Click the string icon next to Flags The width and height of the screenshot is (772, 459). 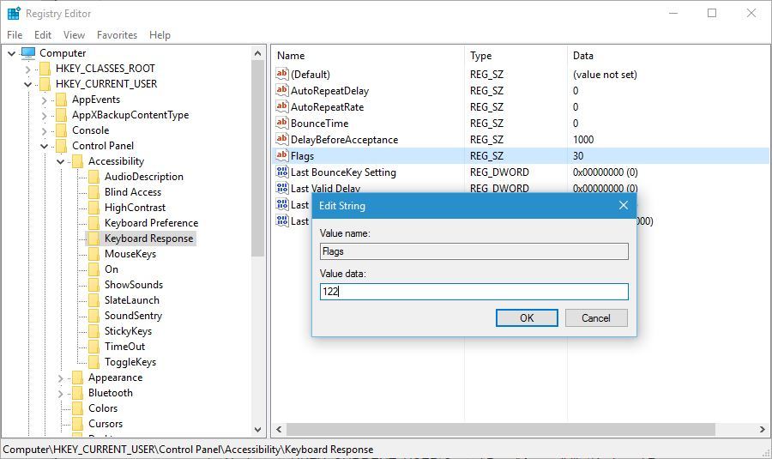click(x=282, y=155)
